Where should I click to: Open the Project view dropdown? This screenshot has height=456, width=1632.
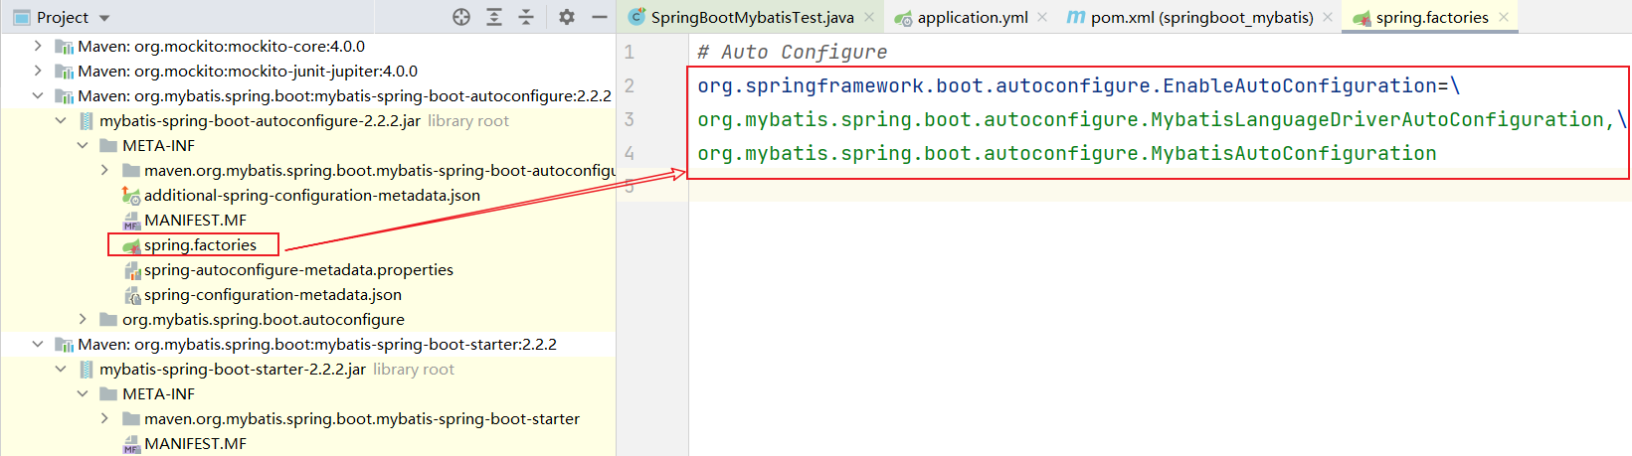[105, 18]
